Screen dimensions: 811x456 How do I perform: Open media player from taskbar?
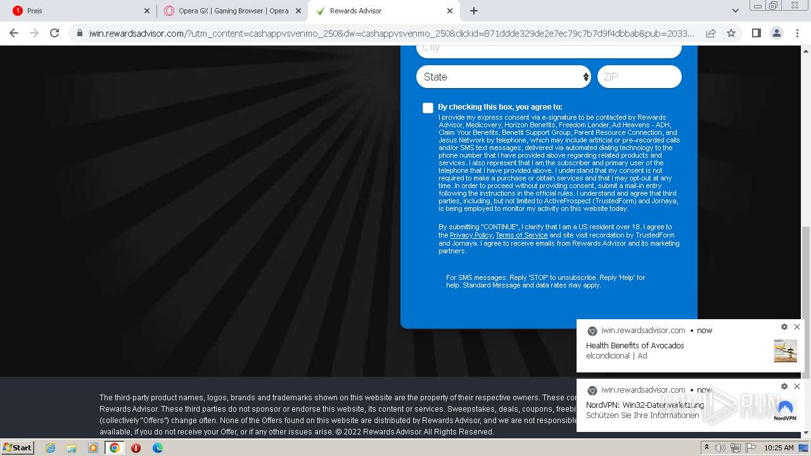(x=93, y=448)
